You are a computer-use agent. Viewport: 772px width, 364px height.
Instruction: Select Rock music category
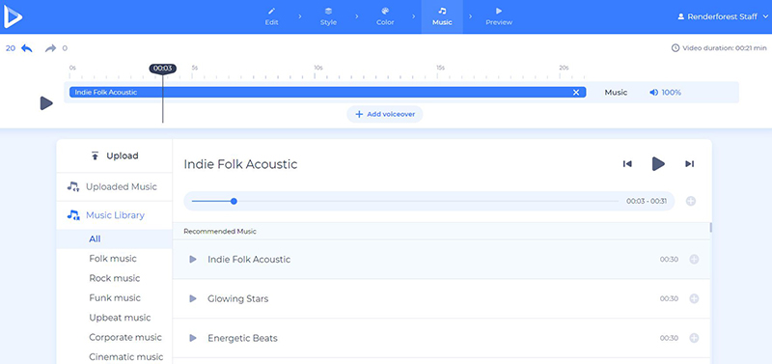pos(114,278)
